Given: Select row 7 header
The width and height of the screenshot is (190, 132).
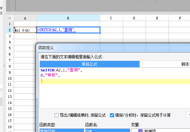Looking at the screenshot, I should (x=10, y=60).
